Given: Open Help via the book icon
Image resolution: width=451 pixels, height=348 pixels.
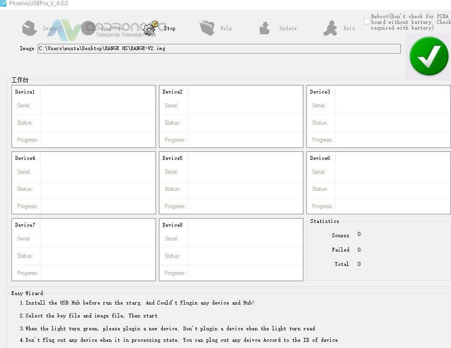Looking at the screenshot, I should 207,28.
